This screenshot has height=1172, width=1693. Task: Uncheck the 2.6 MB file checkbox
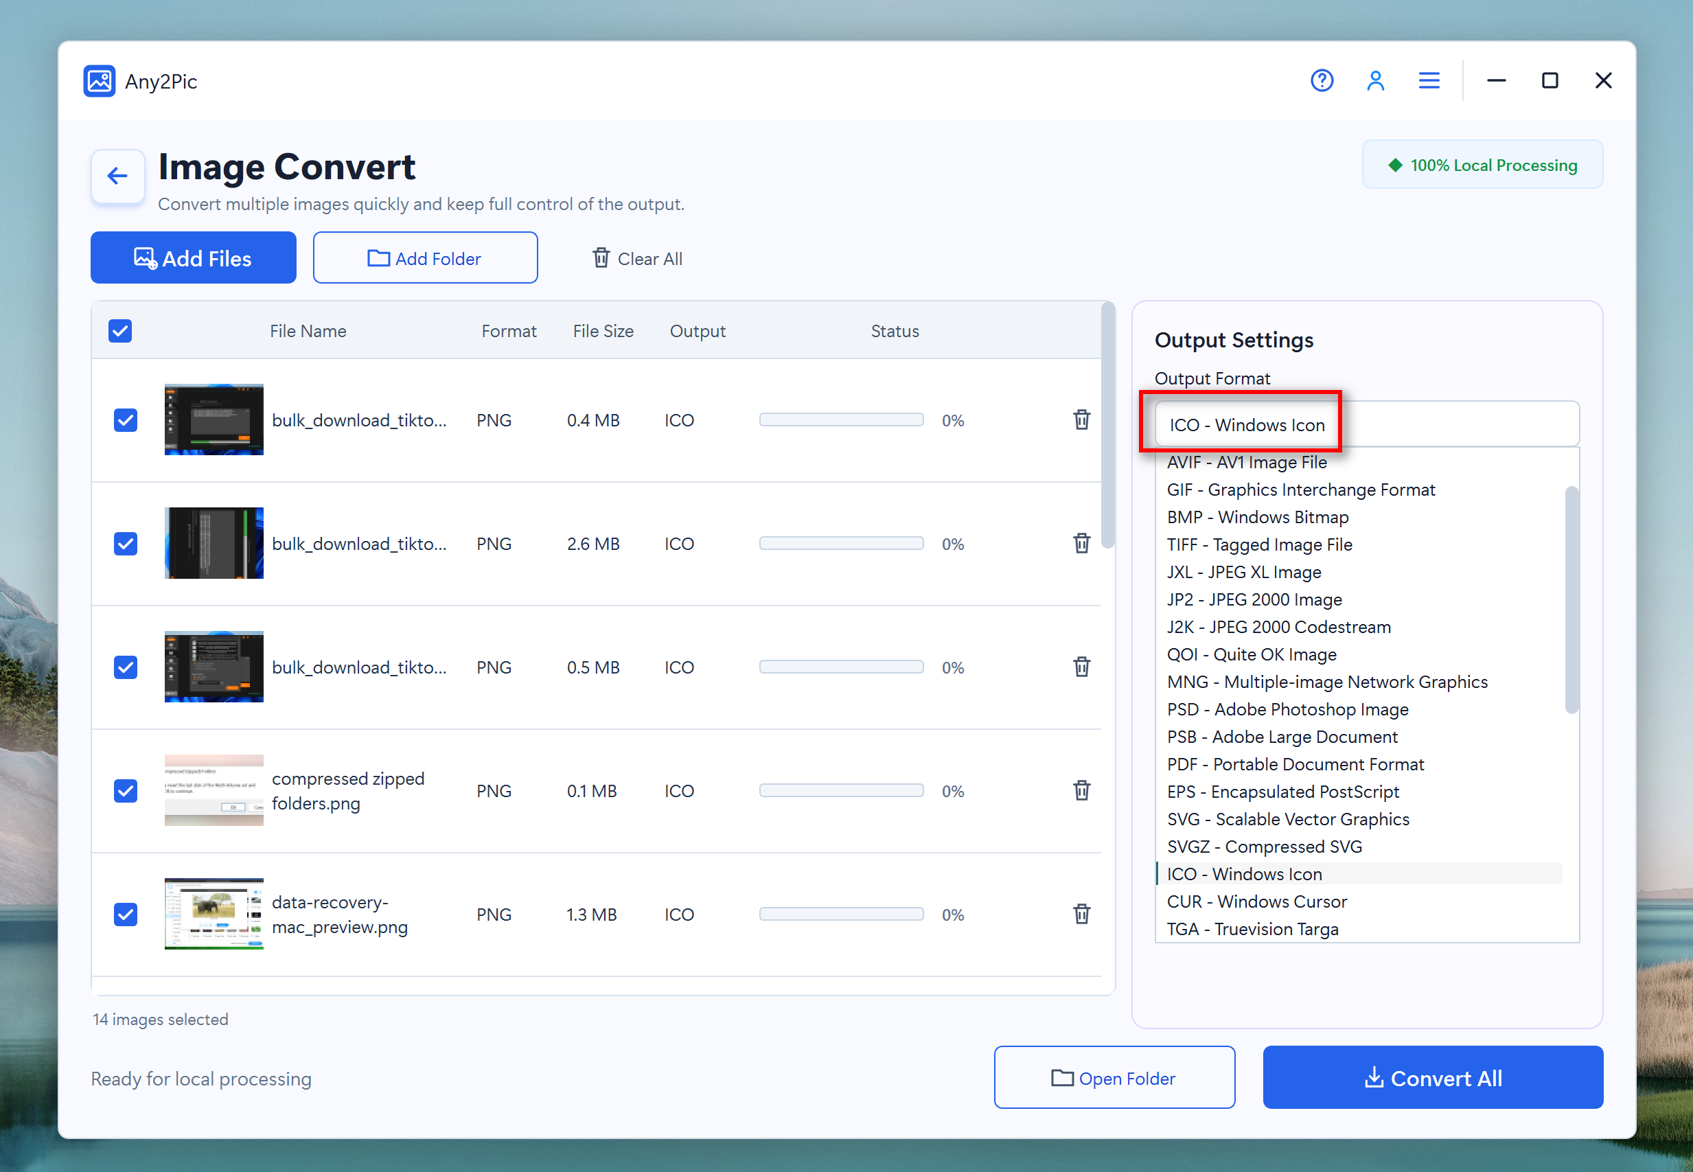[x=126, y=543]
